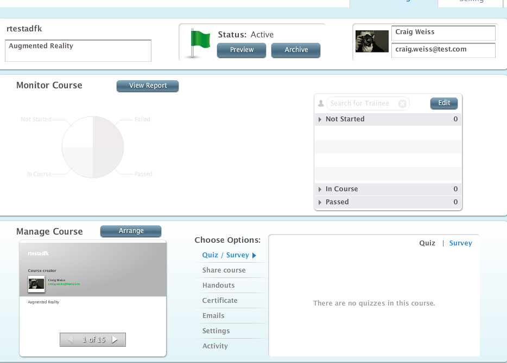Expand the Passed trainee group
The width and height of the screenshot is (507, 363).
[320, 202]
